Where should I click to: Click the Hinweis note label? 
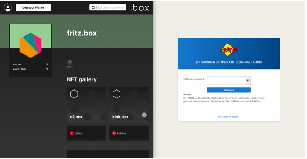coord(187,95)
